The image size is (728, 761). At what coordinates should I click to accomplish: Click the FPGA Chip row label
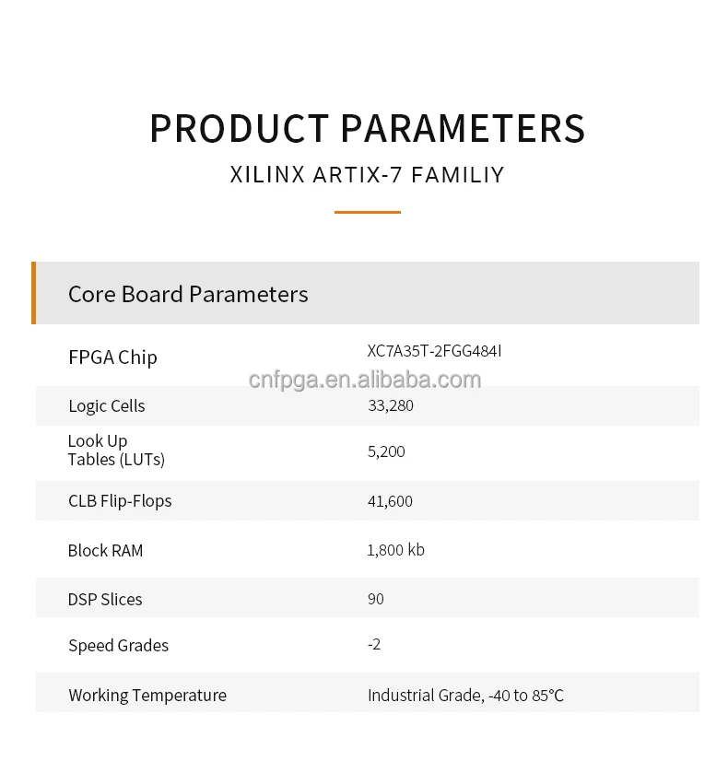(x=112, y=357)
